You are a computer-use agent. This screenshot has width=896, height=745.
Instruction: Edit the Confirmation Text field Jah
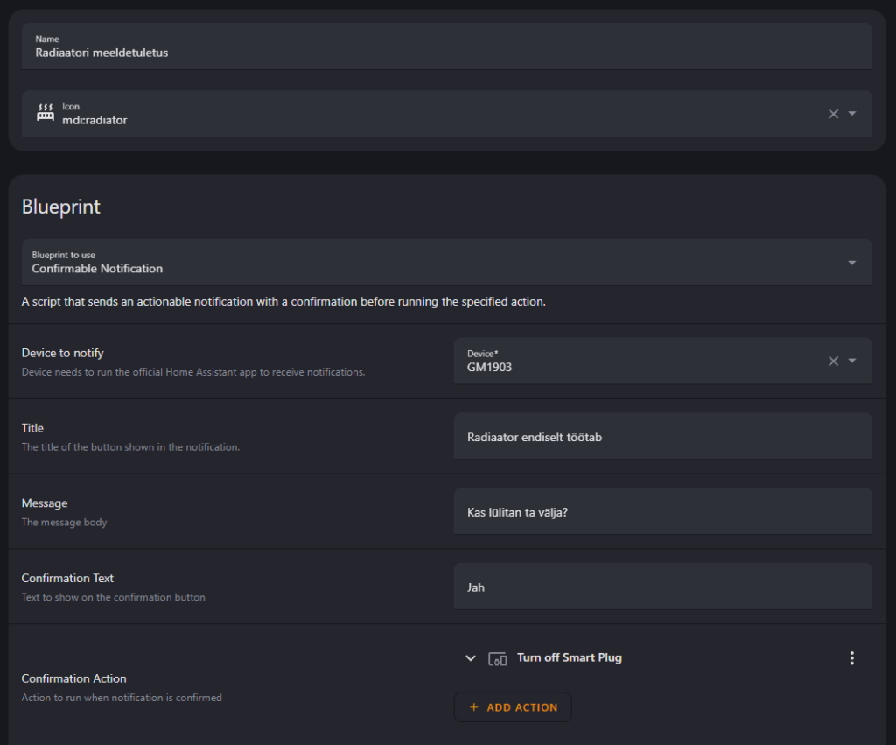click(663, 587)
